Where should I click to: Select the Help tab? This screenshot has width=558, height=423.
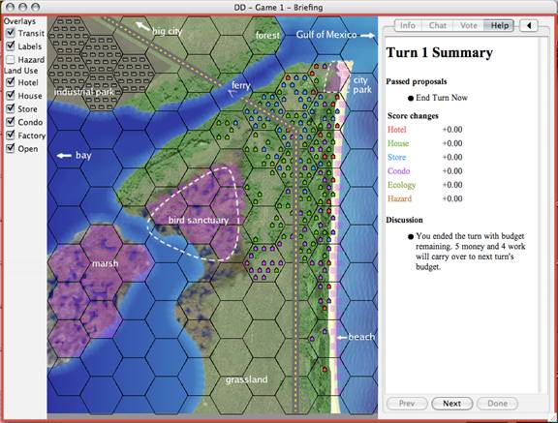[x=499, y=25]
